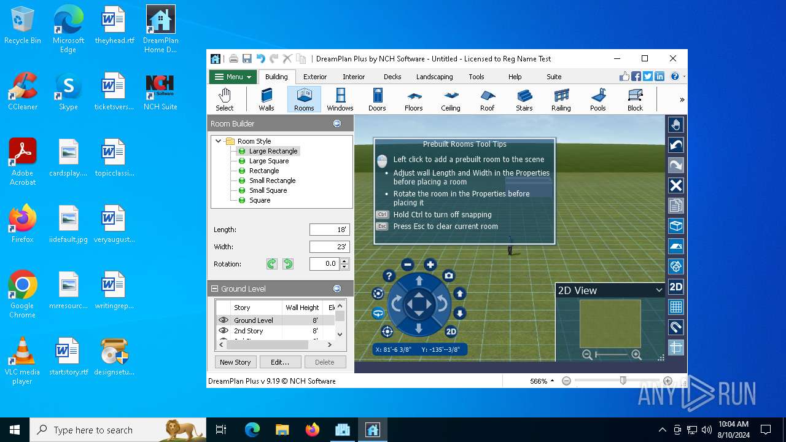Click the 2D button beside the navigation wheel

pos(451,331)
